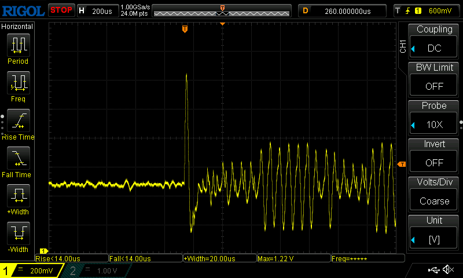The image size is (463, 278).
Task: Click the 1.00GSa/s sample rate readout
Action: coord(135,7)
